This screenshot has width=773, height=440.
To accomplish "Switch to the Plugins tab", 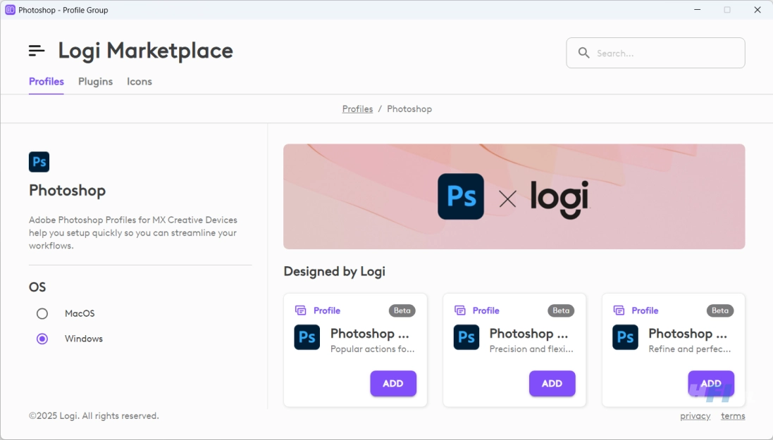I will pos(95,81).
